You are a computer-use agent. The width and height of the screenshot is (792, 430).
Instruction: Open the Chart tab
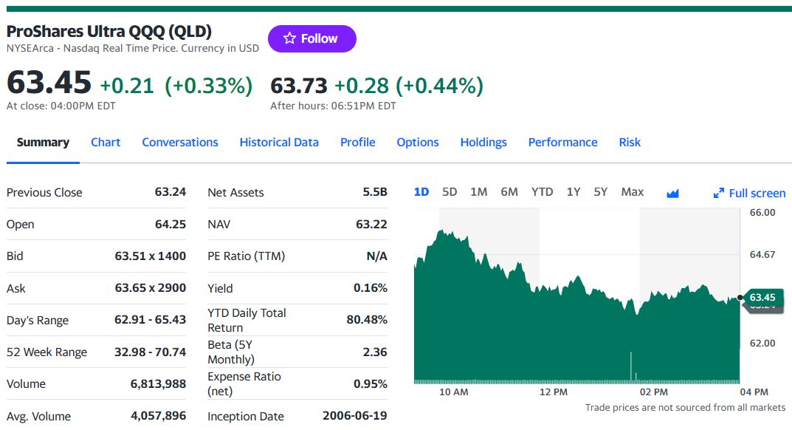[x=106, y=142]
